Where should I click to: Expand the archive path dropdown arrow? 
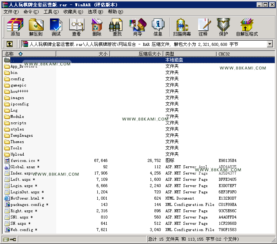tap(270, 44)
